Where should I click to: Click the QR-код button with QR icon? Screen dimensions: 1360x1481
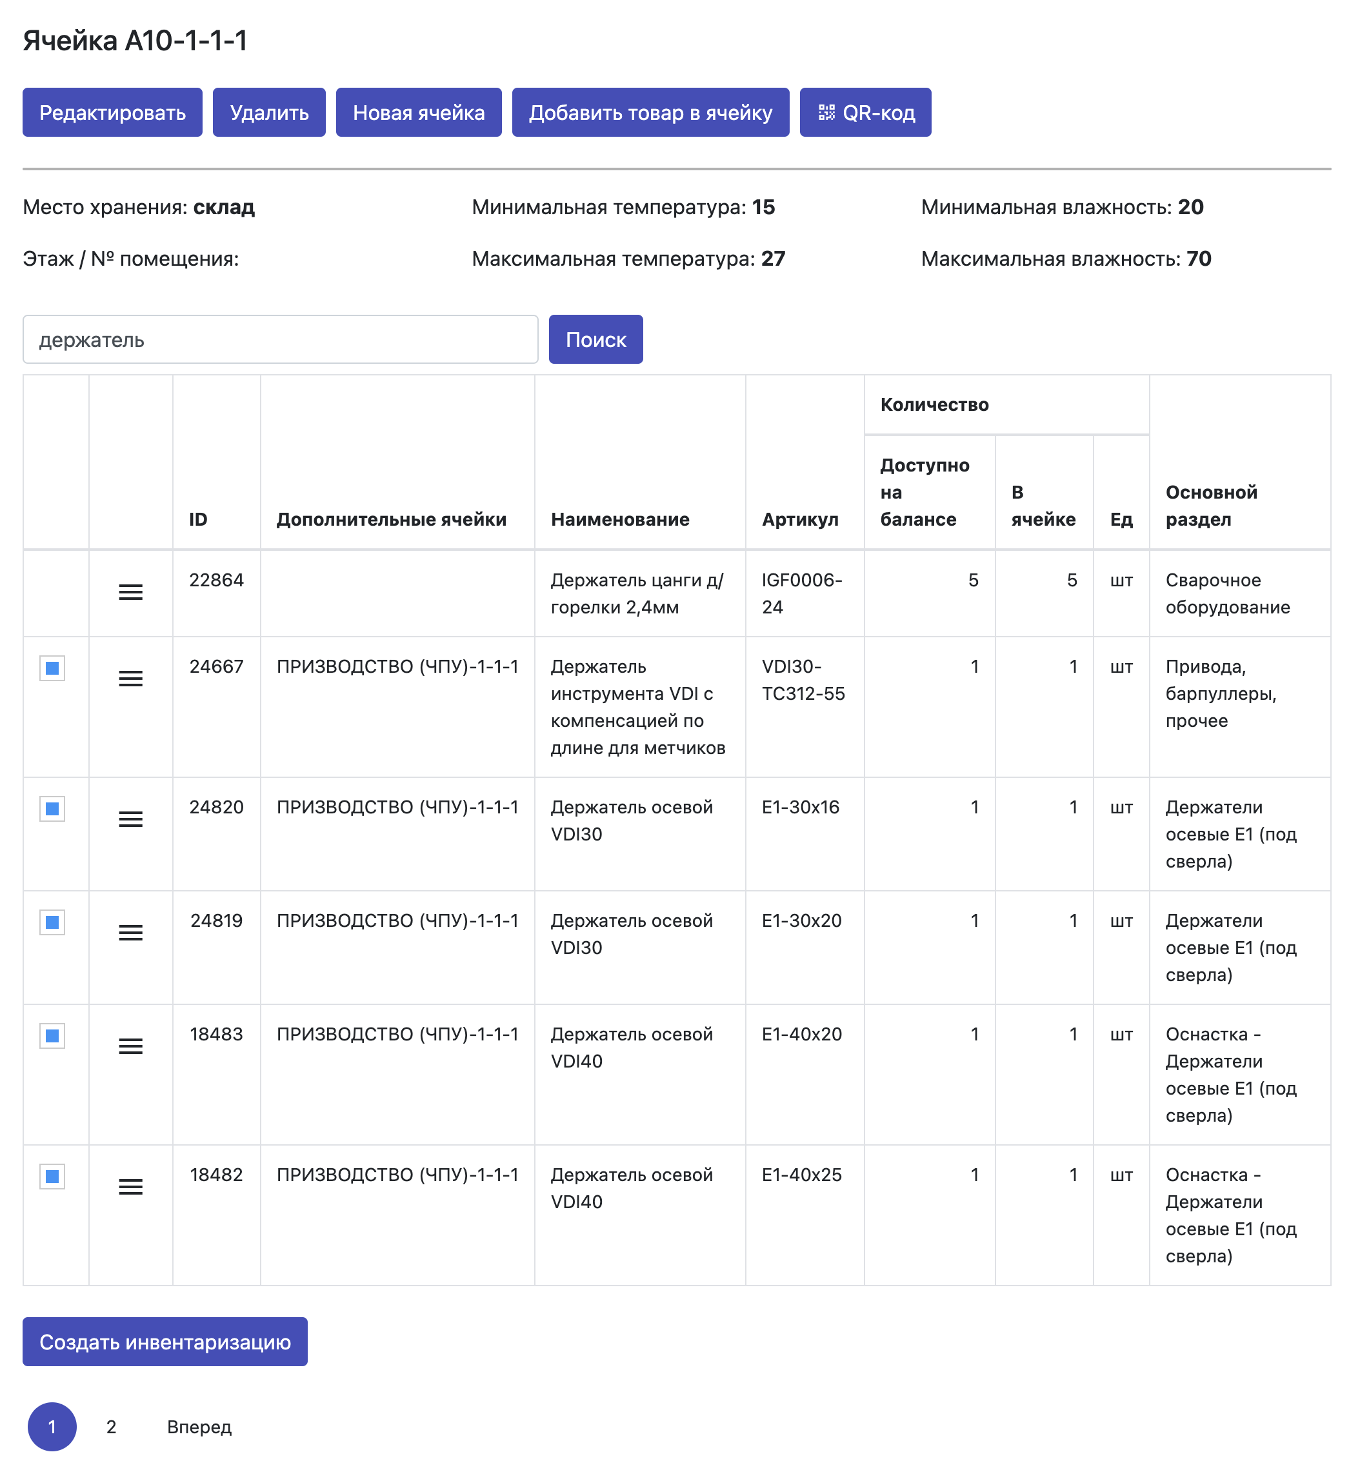(865, 113)
